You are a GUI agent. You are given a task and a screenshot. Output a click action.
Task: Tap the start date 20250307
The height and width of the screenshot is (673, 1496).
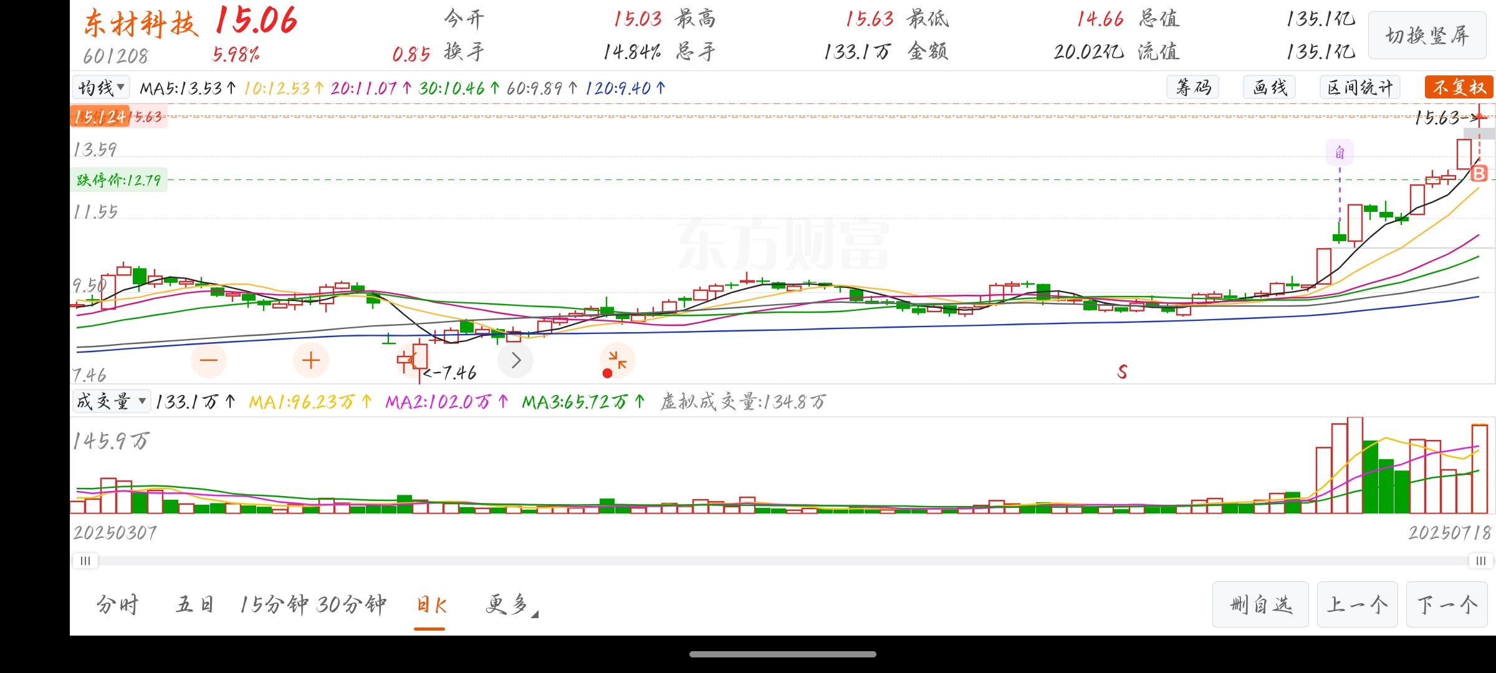[x=115, y=533]
